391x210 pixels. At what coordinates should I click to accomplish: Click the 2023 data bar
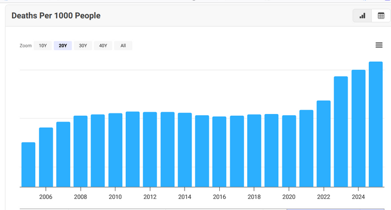pyautogui.click(x=341, y=132)
